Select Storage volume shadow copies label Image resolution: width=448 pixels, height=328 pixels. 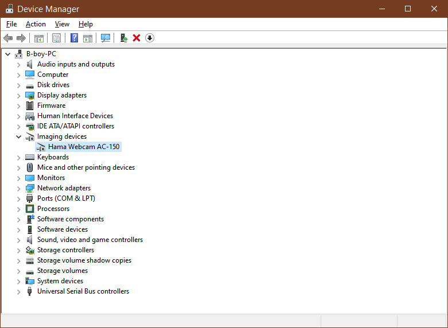(x=84, y=260)
